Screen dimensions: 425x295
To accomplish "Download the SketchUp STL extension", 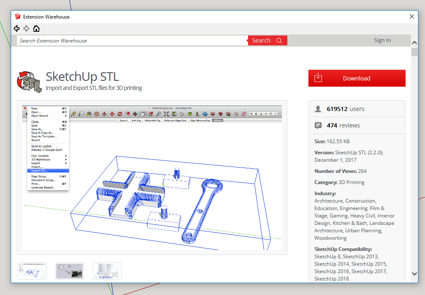I will [356, 78].
